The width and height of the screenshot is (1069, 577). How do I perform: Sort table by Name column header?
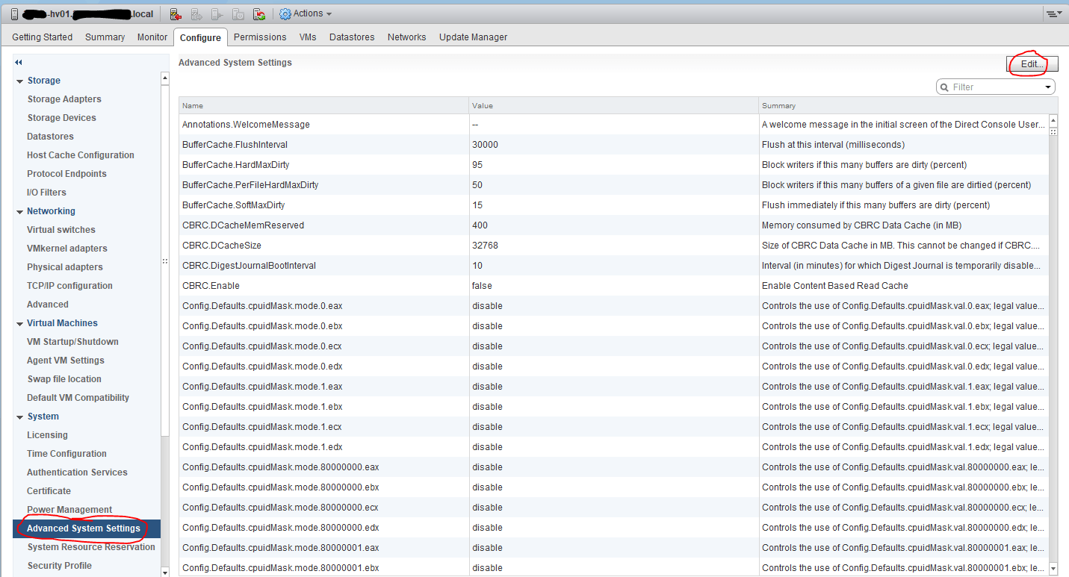pyautogui.click(x=323, y=106)
